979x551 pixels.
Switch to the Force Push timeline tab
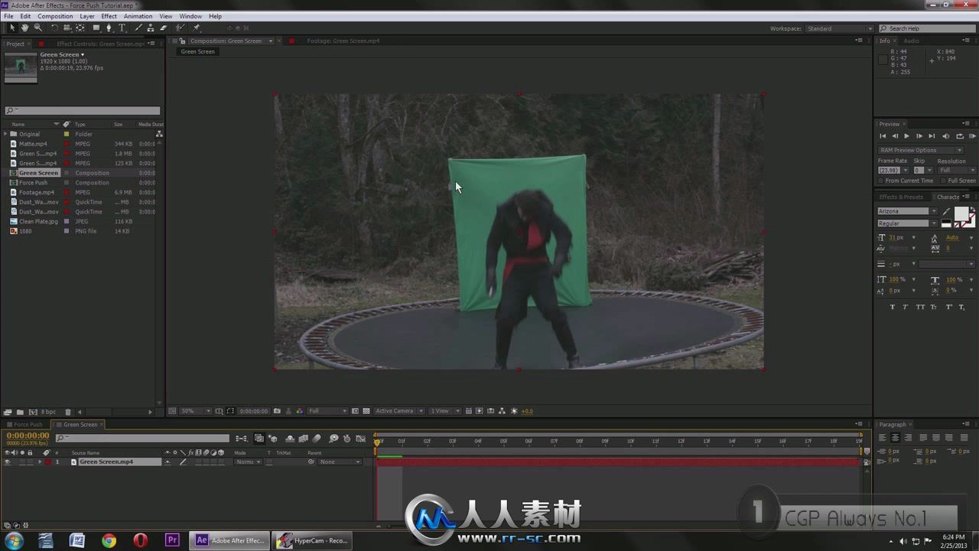[28, 425]
